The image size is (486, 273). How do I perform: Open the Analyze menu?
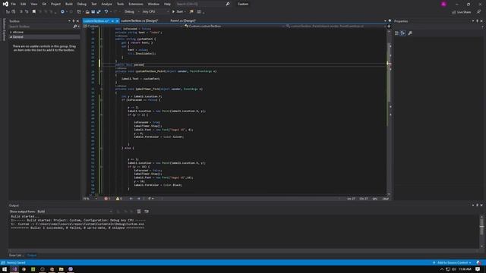coord(106,4)
